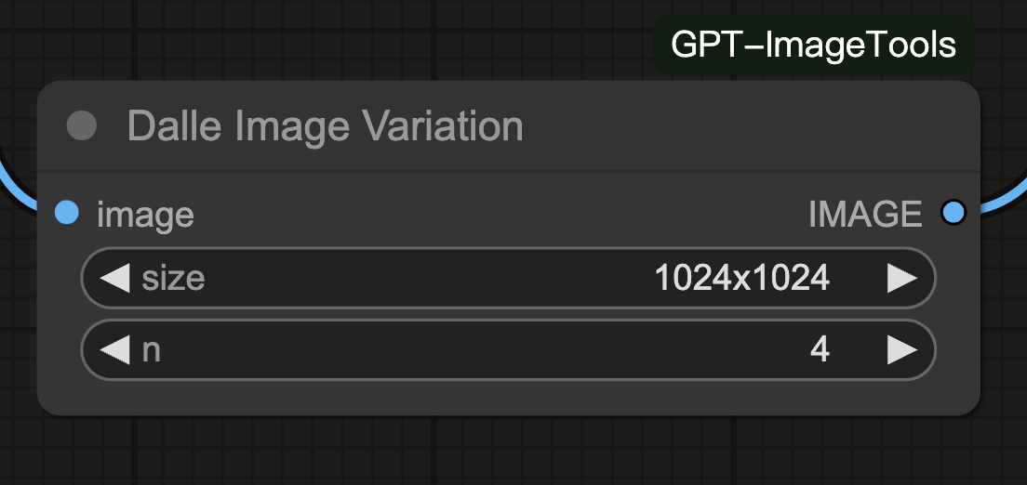Screen dimensions: 1027x485
Task: Select the blue wire entering the left
Action: pos(17,187)
